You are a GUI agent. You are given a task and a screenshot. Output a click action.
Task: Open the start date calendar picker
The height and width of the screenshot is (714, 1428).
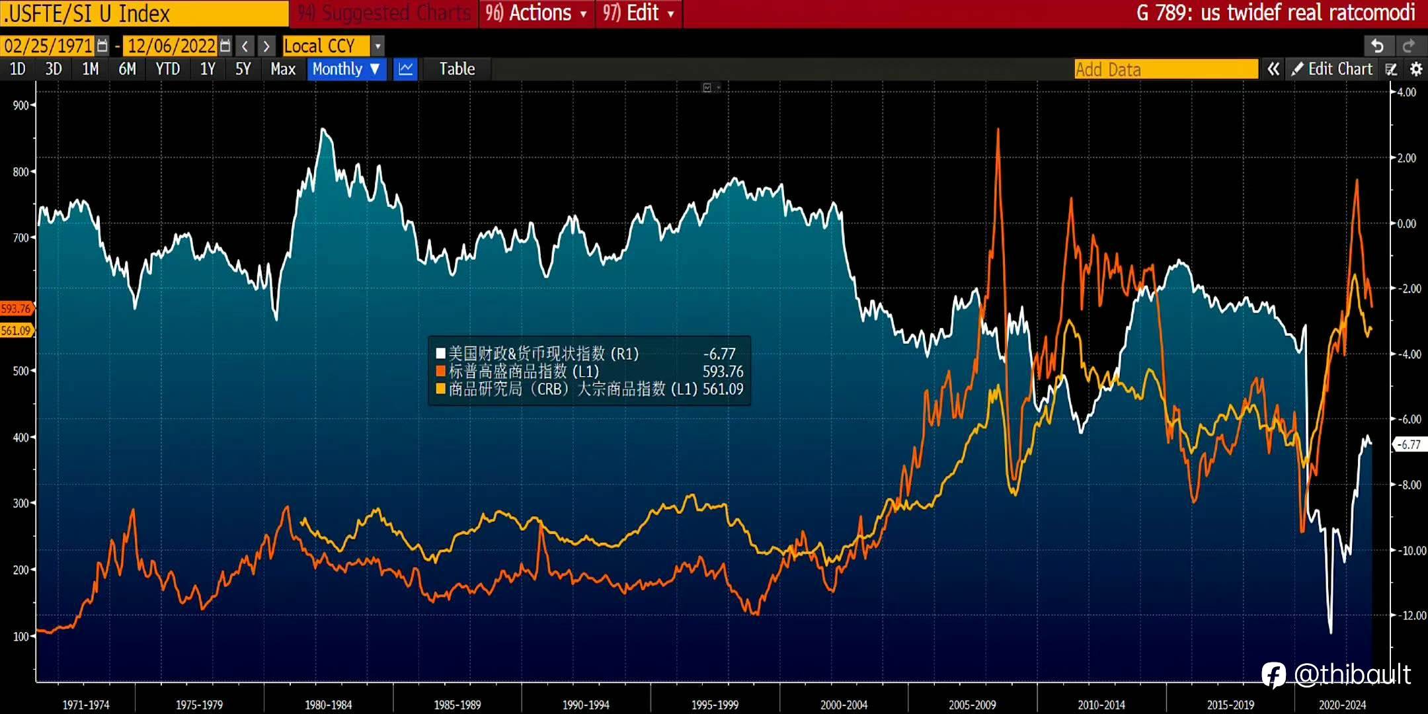(x=102, y=46)
